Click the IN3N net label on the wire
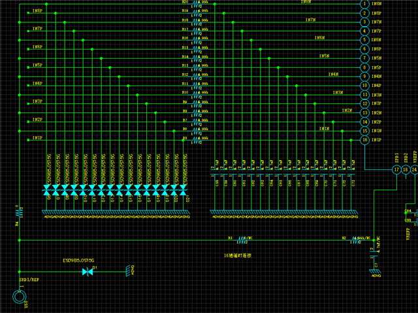418x313 pixels. tap(338, 93)
